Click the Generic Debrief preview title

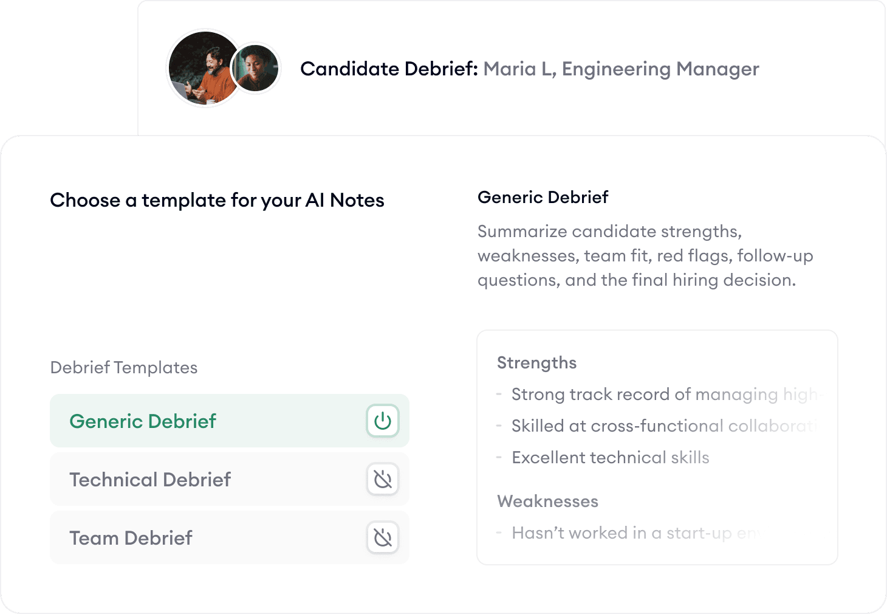click(543, 197)
